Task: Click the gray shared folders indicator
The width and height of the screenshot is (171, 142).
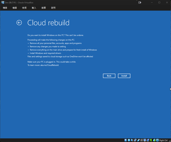Action: click(x=142, y=140)
